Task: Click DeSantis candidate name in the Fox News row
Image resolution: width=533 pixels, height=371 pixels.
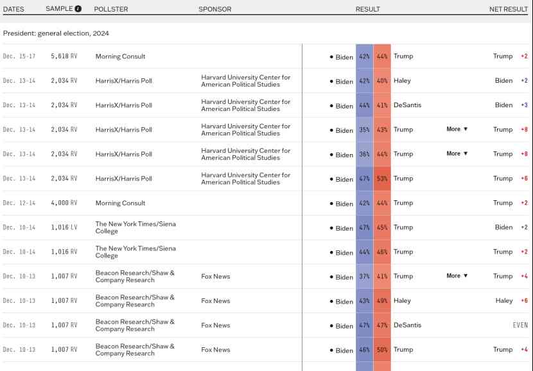Action: click(x=407, y=325)
